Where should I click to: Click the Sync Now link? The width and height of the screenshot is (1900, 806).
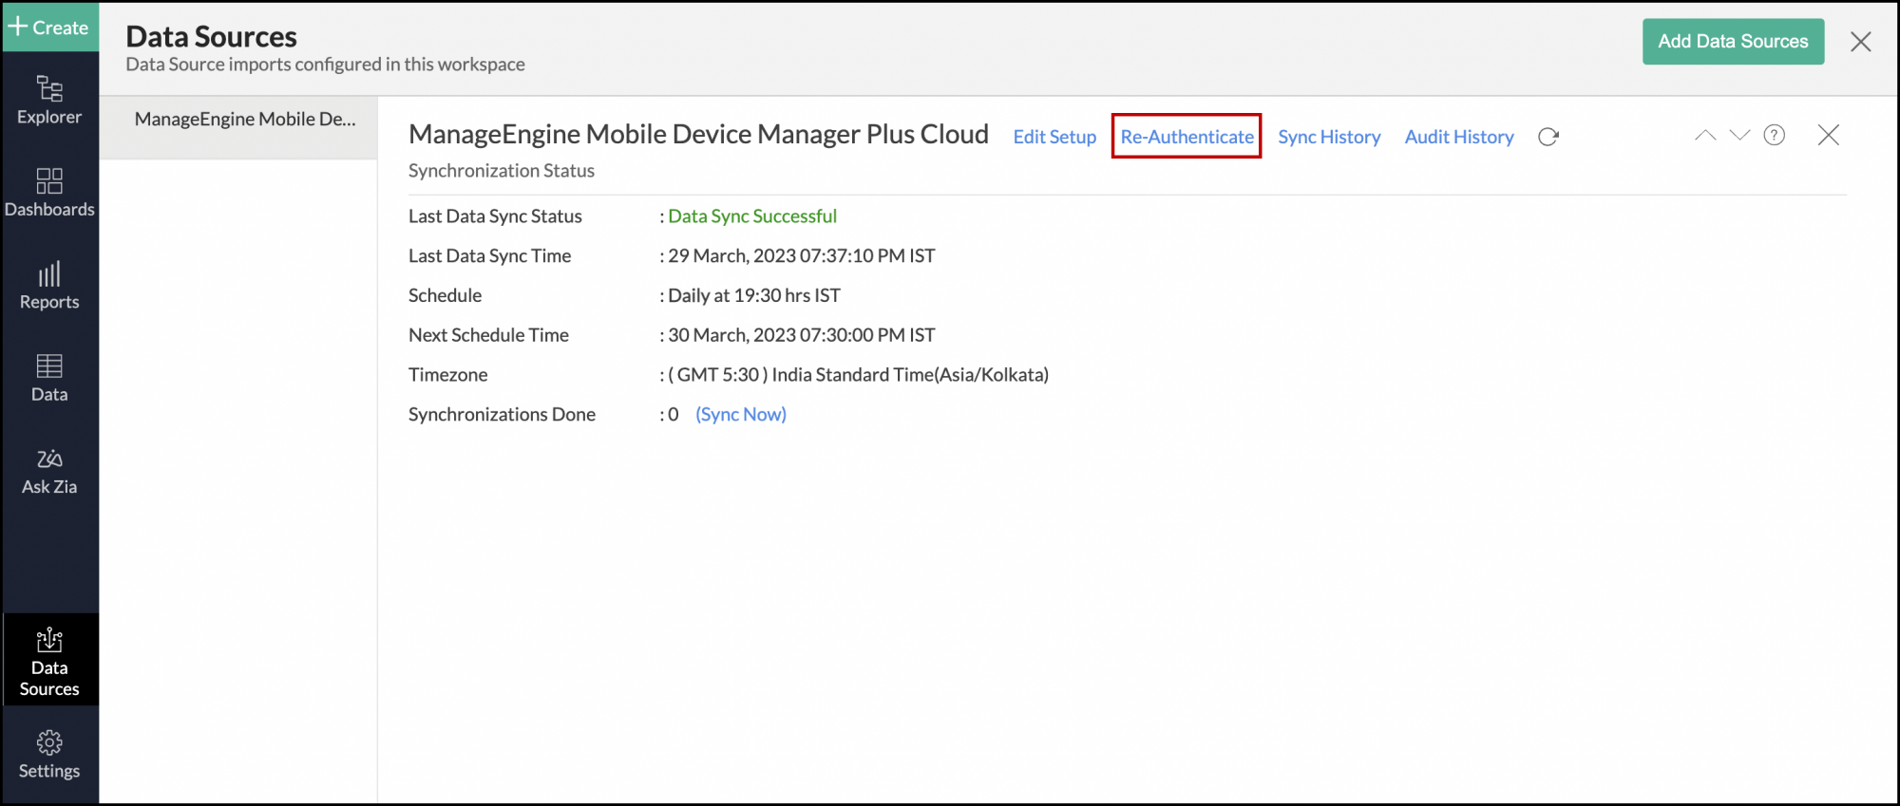pyautogui.click(x=741, y=414)
